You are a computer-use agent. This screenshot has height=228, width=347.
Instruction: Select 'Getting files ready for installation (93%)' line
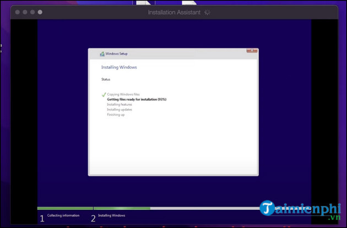[x=137, y=99]
